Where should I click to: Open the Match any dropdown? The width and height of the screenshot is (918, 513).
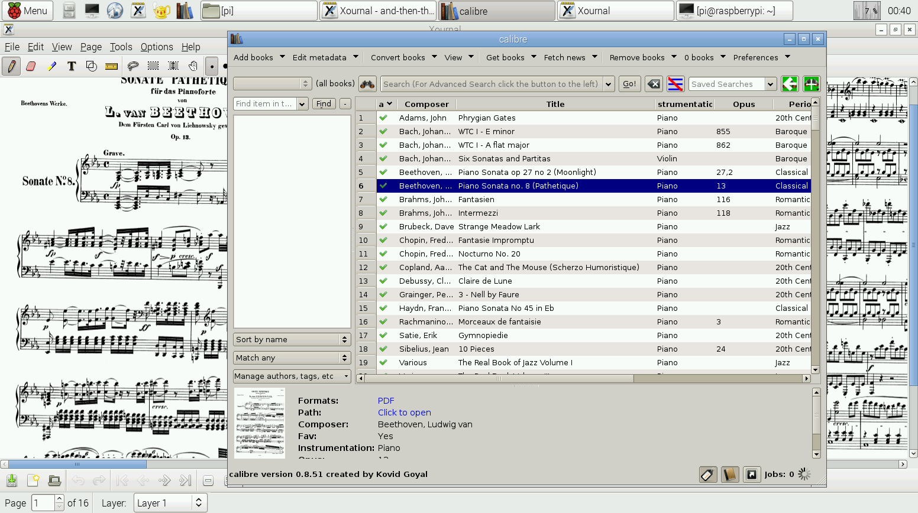(x=292, y=358)
